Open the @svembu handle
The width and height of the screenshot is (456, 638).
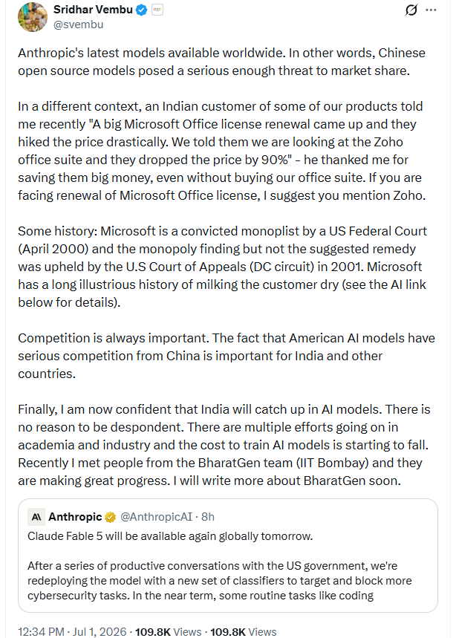click(79, 25)
